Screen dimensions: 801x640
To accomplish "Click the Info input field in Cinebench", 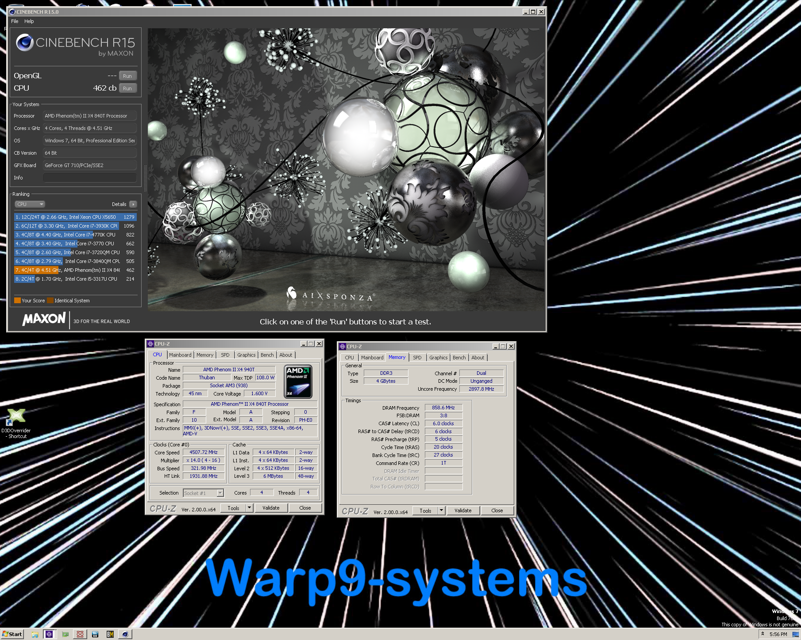I will (x=90, y=178).
